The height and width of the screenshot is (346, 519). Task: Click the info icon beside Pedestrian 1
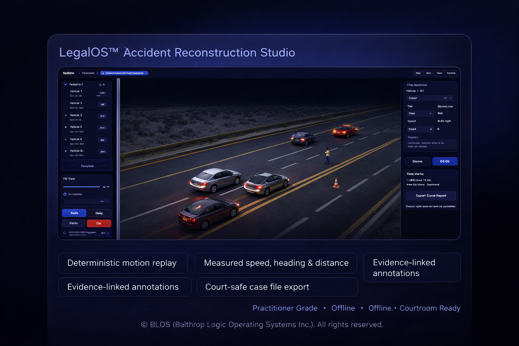(x=100, y=85)
